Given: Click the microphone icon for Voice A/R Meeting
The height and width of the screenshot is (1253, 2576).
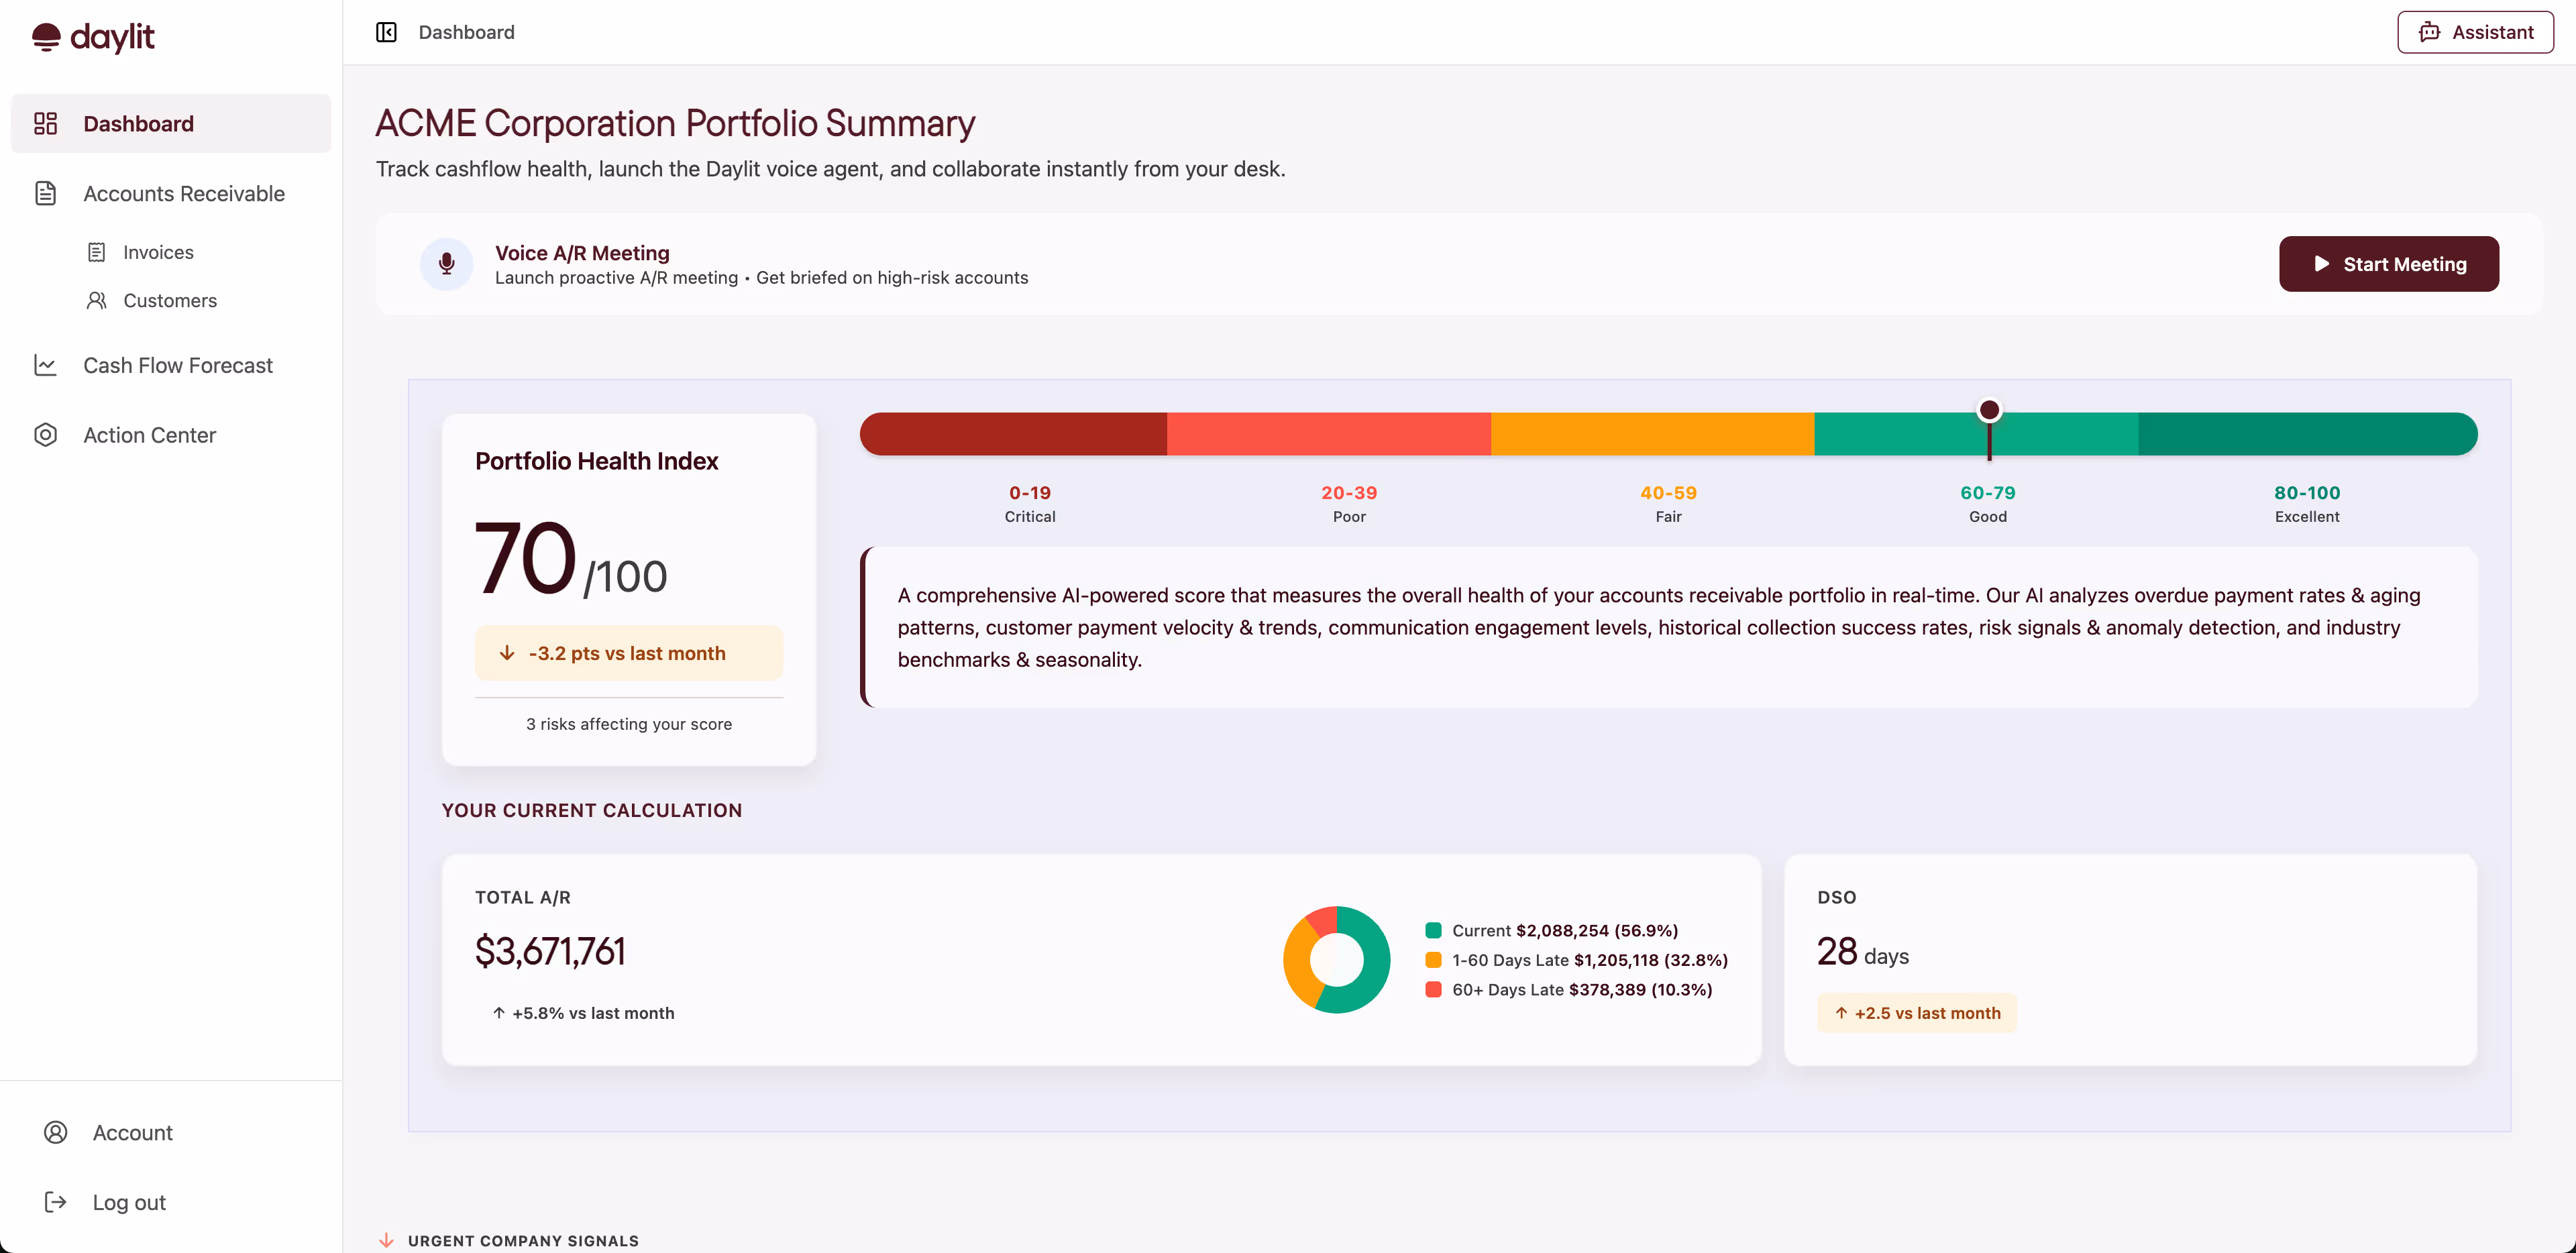Looking at the screenshot, I should 446,264.
